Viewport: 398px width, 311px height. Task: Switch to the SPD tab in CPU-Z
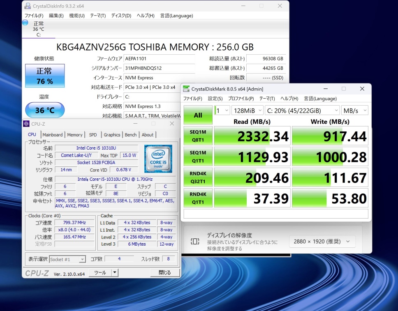pos(93,135)
